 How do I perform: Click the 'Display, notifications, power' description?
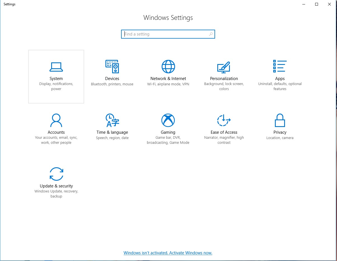(x=56, y=86)
